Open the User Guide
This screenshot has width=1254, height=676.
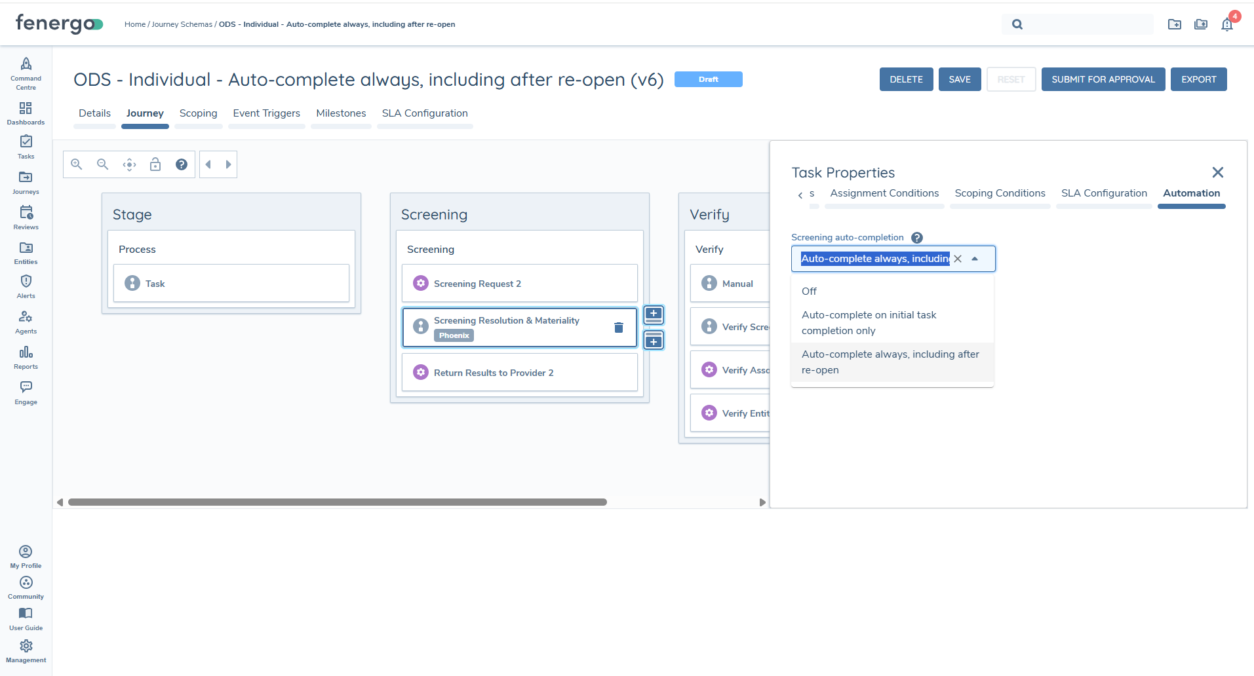pos(26,618)
